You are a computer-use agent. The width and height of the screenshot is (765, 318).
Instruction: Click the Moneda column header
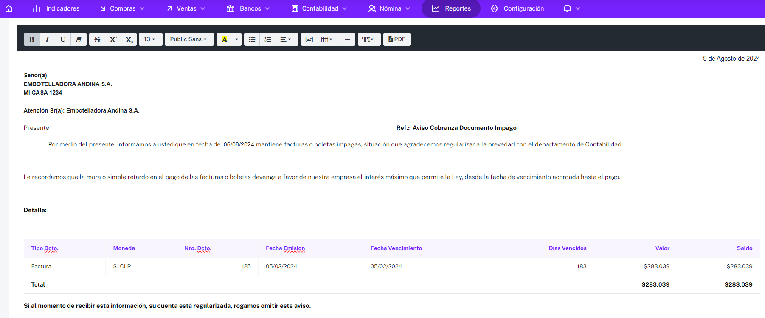click(124, 248)
